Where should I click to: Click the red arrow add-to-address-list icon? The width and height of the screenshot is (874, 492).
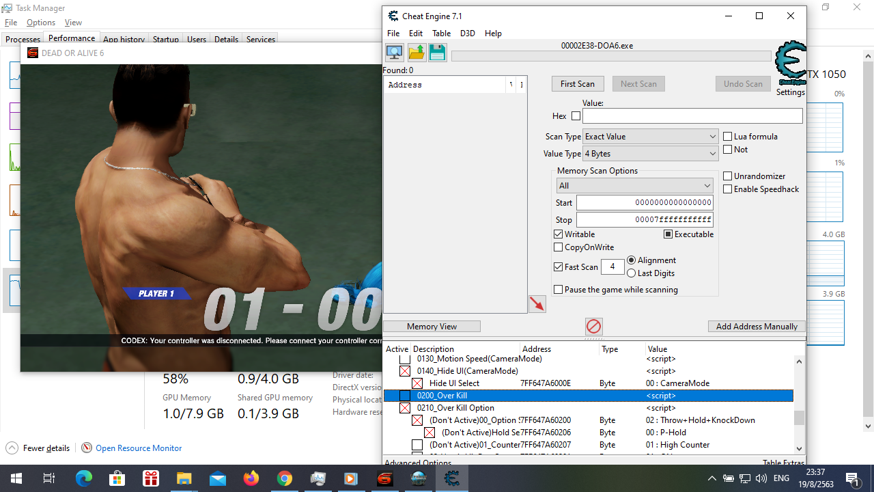(x=537, y=304)
